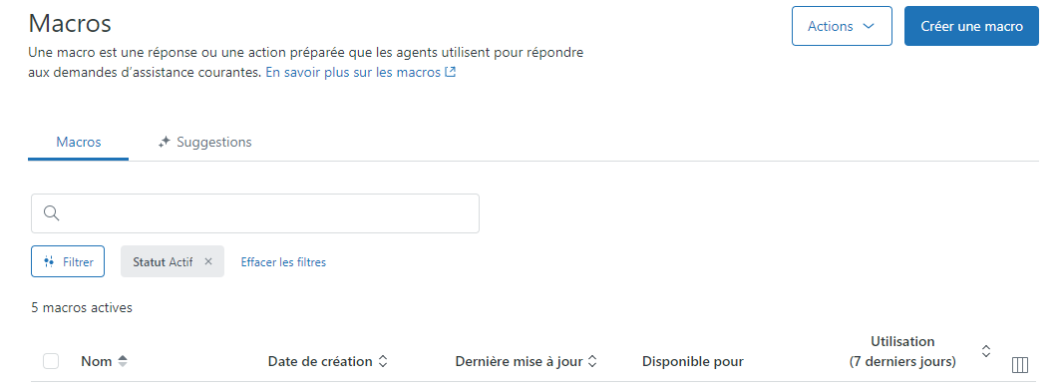This screenshot has width=1062, height=392.
Task: Click sort arrows beside Date de création
Action: coord(383,361)
